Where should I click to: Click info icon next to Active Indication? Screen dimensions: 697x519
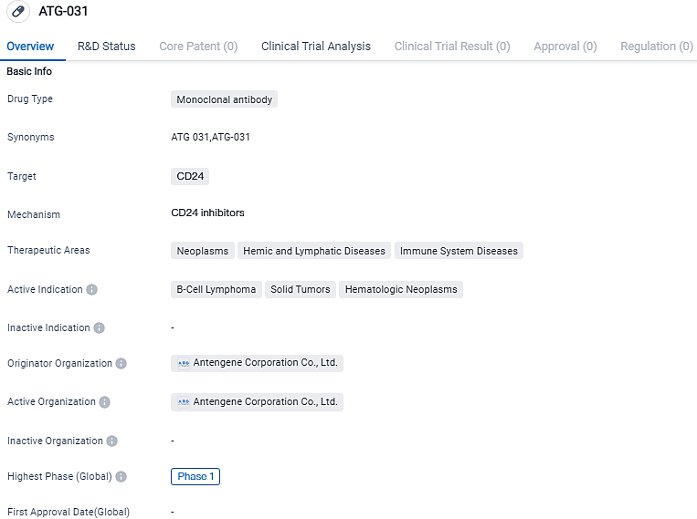tap(91, 290)
